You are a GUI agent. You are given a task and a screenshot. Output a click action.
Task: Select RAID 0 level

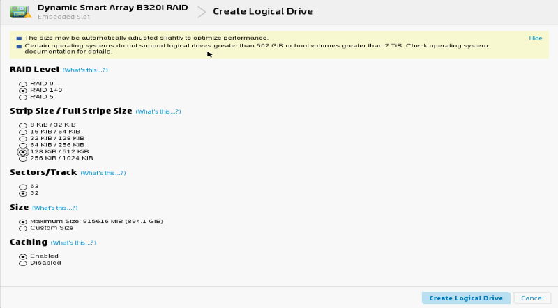tap(23, 84)
